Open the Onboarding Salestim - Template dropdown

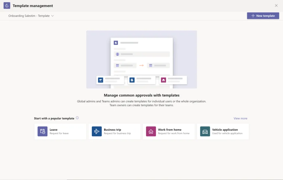[x=31, y=16]
